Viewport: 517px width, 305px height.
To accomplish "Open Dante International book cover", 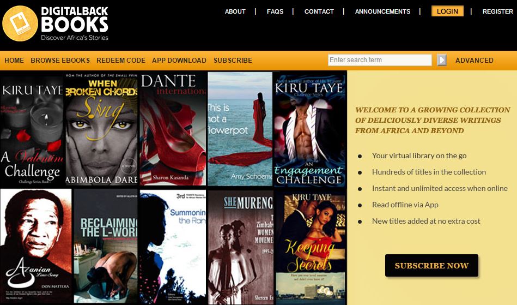I will [173, 129].
